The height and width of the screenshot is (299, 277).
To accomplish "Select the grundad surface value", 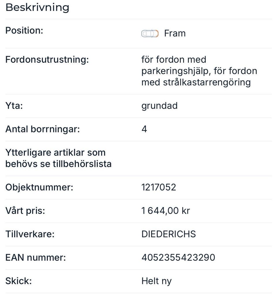I will 159,106.
